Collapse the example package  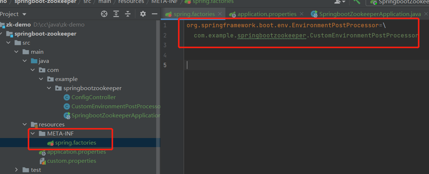coord(41,79)
